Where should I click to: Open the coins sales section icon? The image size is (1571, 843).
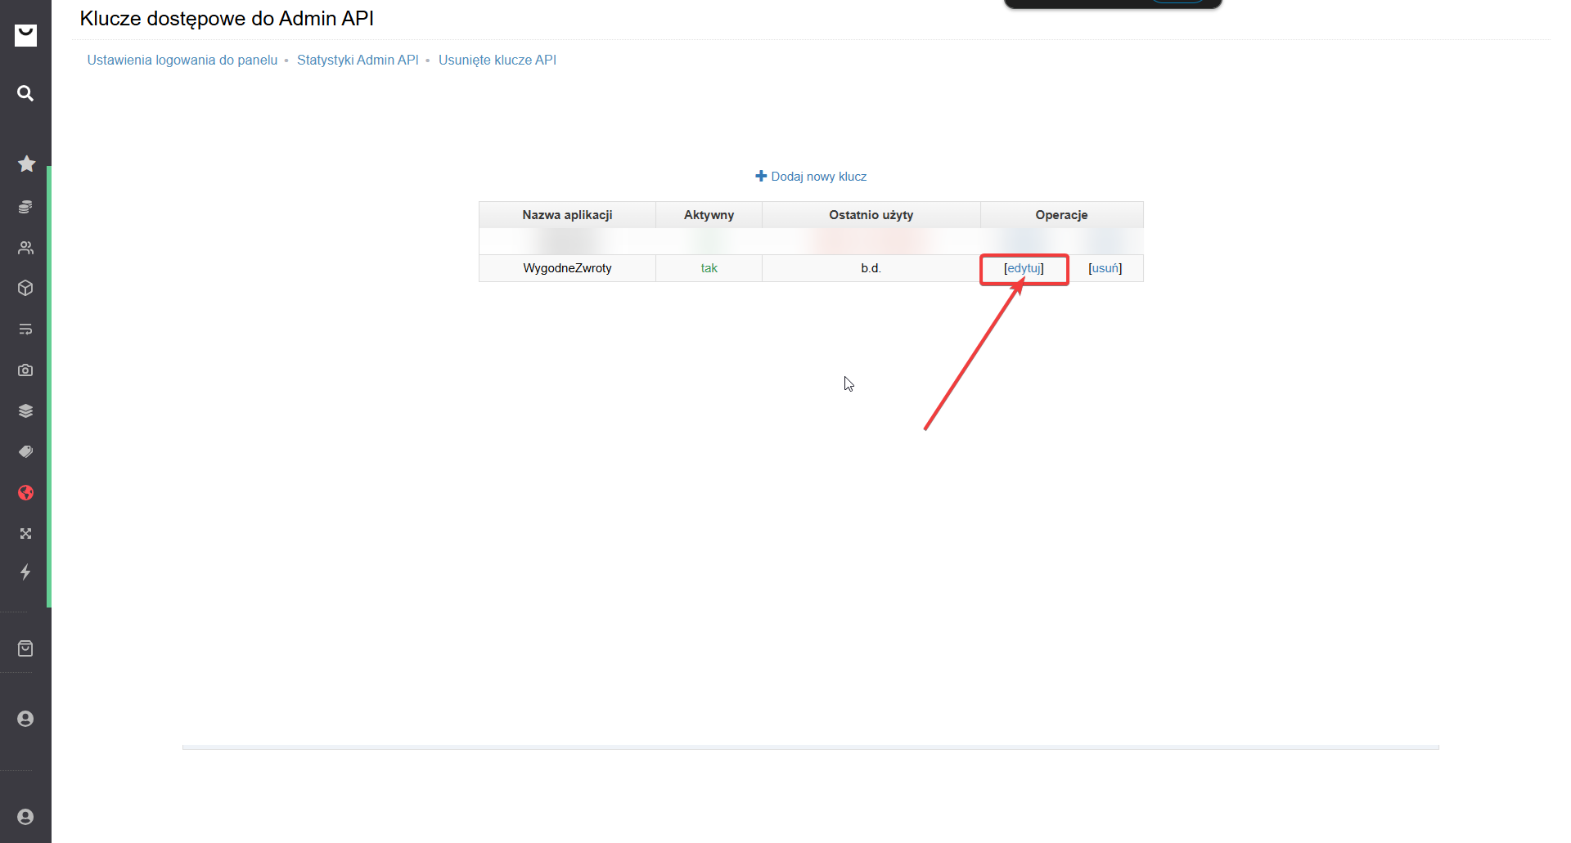(x=25, y=207)
